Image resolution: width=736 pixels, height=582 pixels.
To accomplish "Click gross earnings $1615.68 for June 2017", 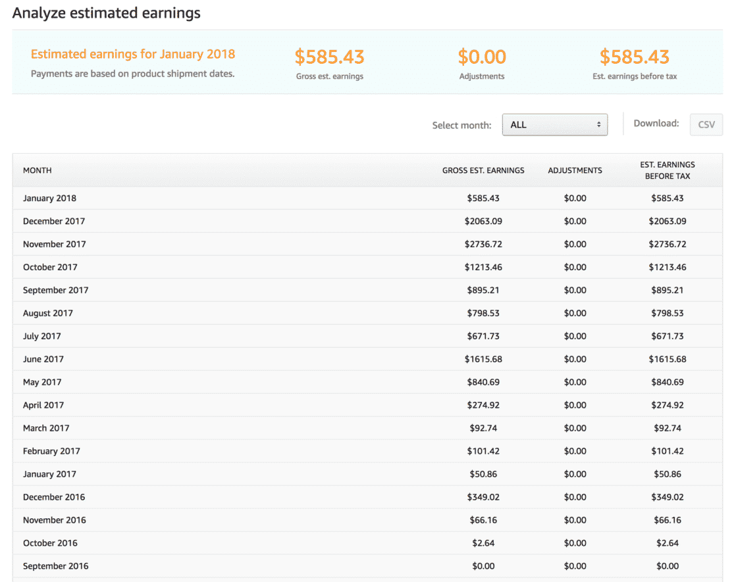I will click(483, 359).
